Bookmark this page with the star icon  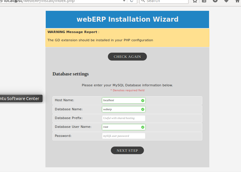click(x=195, y=1)
